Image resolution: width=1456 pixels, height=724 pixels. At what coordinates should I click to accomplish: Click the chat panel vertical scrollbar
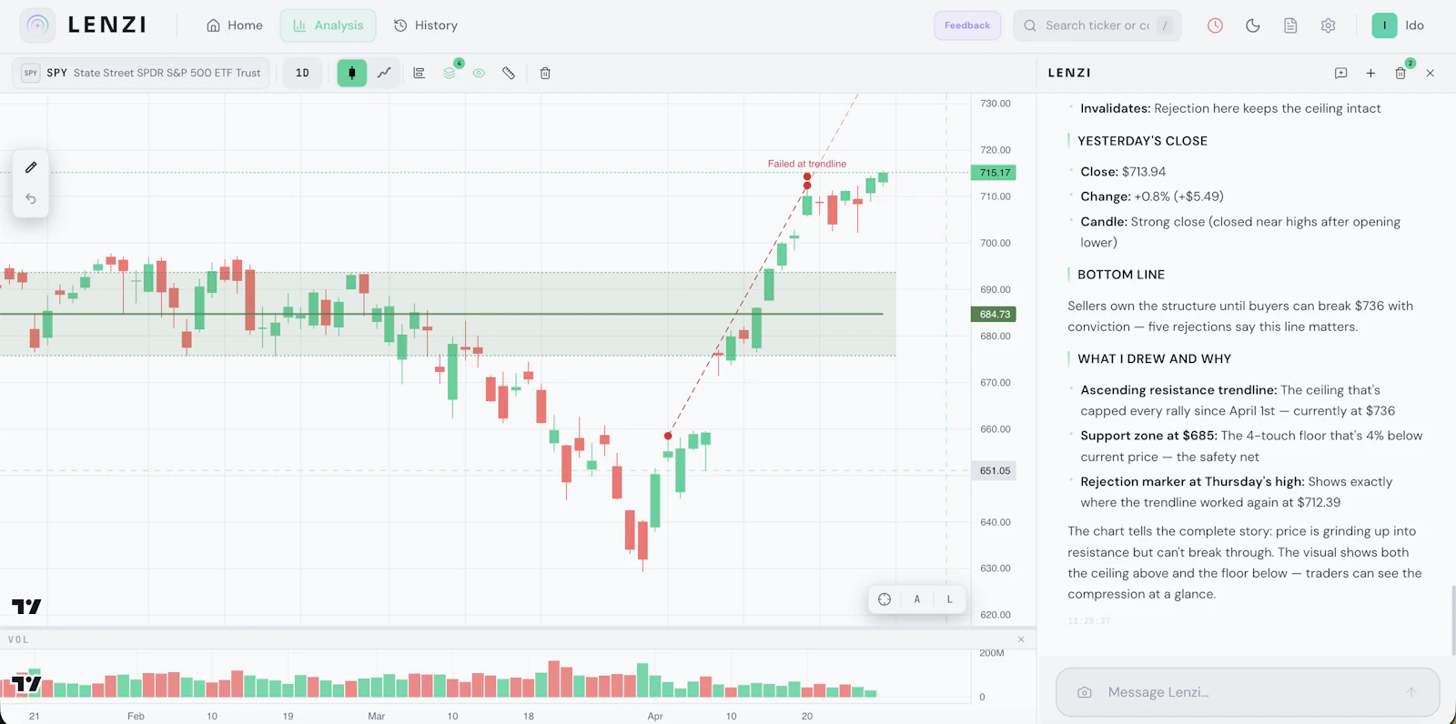[1452, 620]
